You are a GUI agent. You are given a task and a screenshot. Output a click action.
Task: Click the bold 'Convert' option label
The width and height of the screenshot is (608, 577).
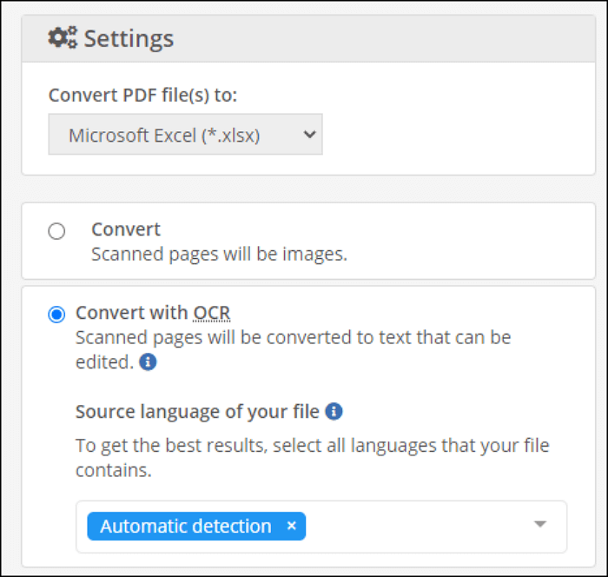coord(126,229)
